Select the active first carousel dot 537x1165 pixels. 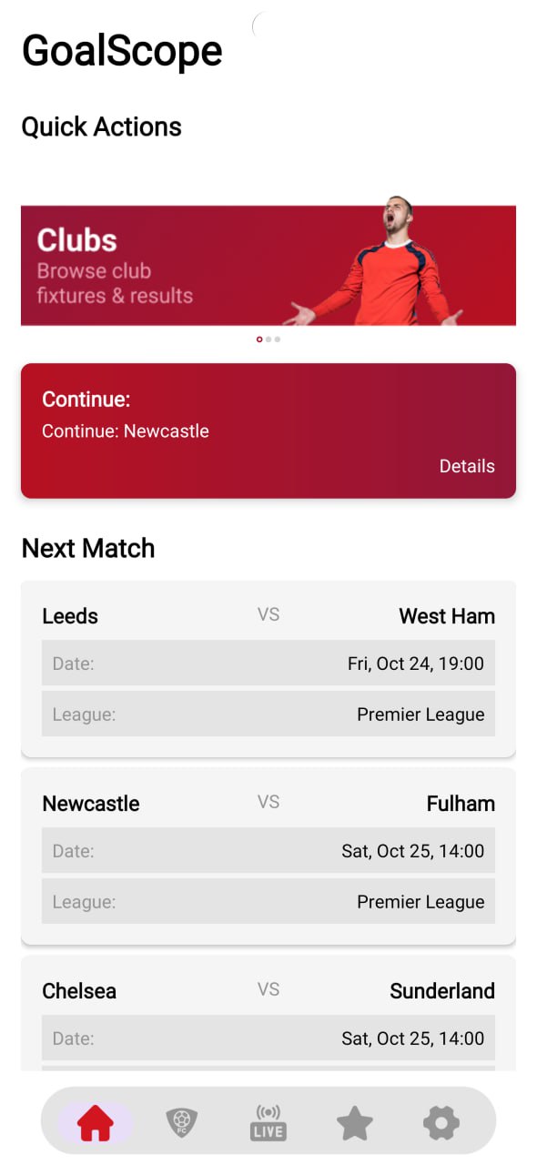coord(258,339)
